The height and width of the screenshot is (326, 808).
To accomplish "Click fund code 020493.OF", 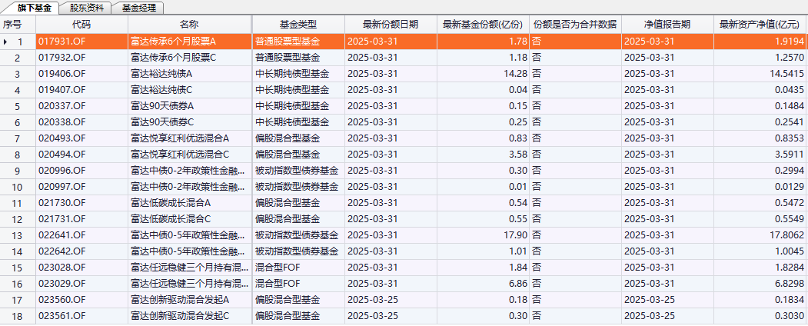I will (x=62, y=138).
